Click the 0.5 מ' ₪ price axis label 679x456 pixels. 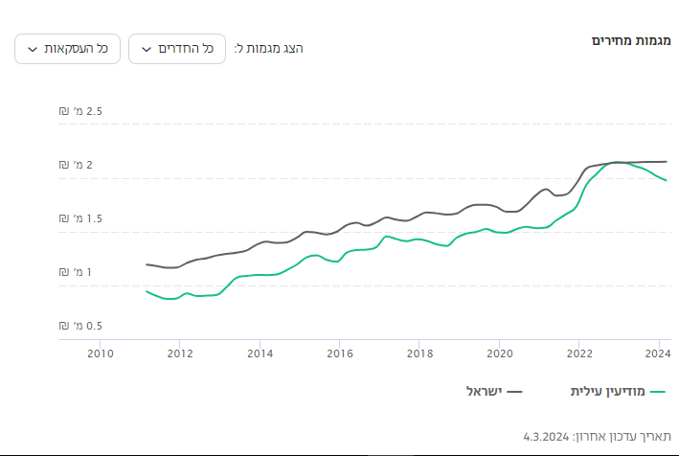(x=80, y=327)
